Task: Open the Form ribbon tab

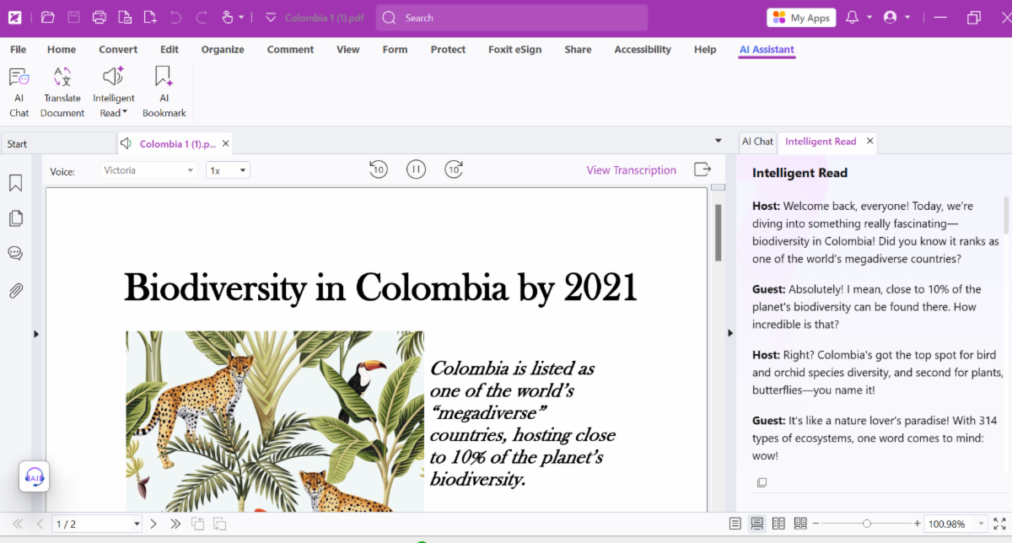Action: [395, 50]
